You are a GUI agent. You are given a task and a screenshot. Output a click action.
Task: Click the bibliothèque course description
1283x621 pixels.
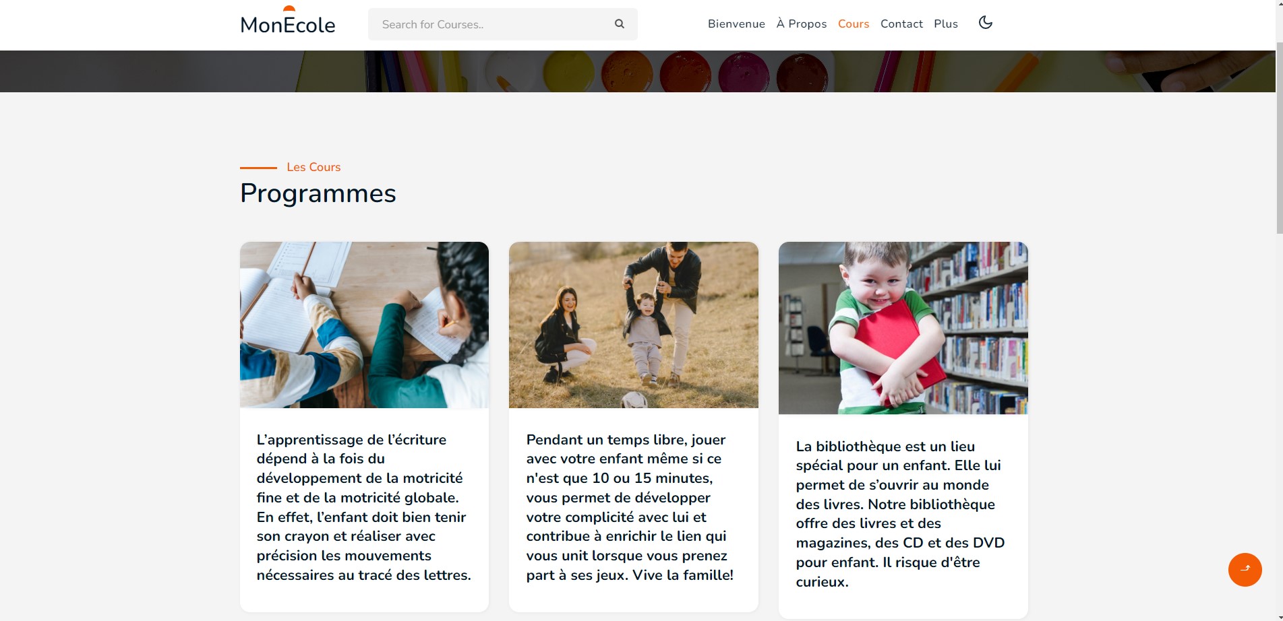coord(901,514)
